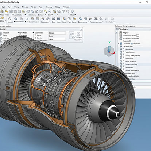Click the yellow spheres icon in second toolbar
This screenshot has width=151, height=151.
[2, 18]
